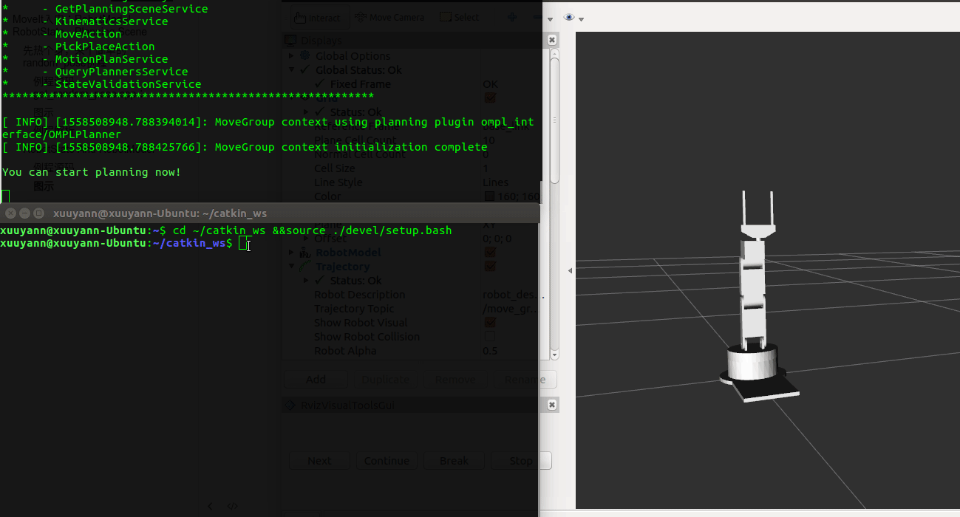Open the Grid Color swatch
The width and height of the screenshot is (960, 517).
coord(488,196)
